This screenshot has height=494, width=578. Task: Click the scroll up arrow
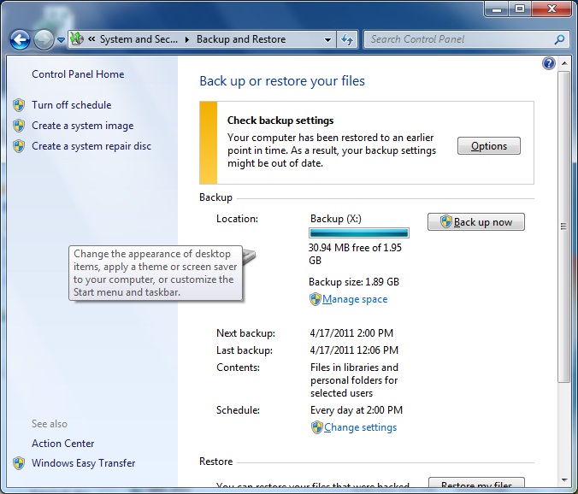pos(564,63)
